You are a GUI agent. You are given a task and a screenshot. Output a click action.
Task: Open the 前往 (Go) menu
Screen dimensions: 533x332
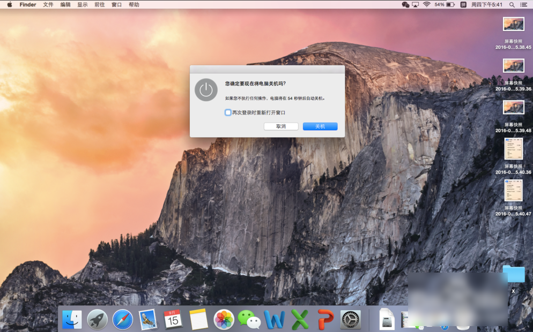point(99,5)
